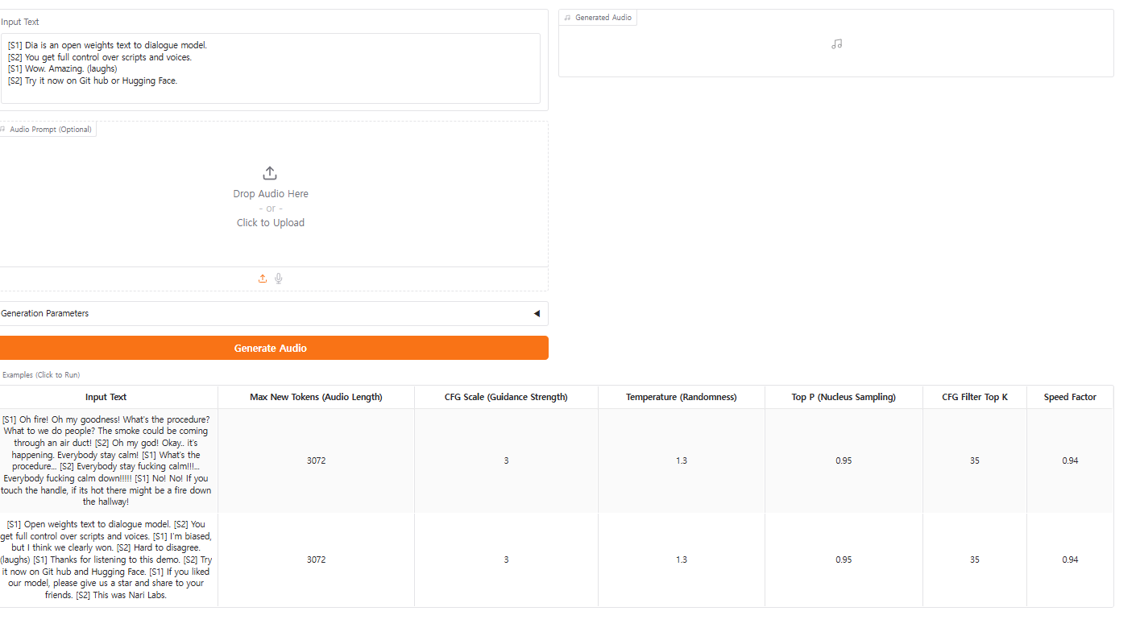Select the orange upload source icon
1140x636 pixels.
263,279
